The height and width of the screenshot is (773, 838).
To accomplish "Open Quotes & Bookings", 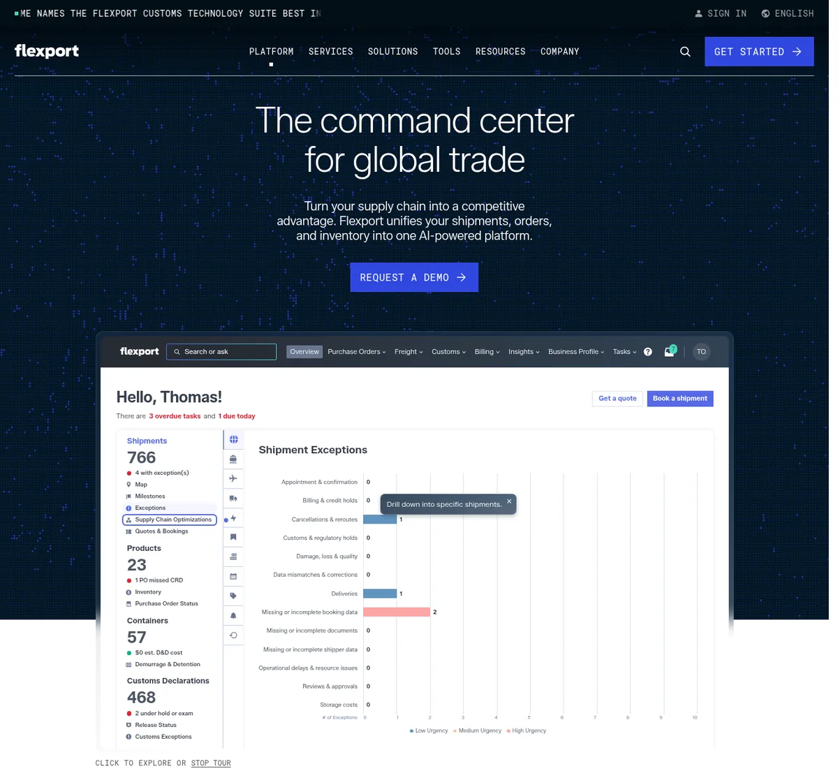I will 157,531.
